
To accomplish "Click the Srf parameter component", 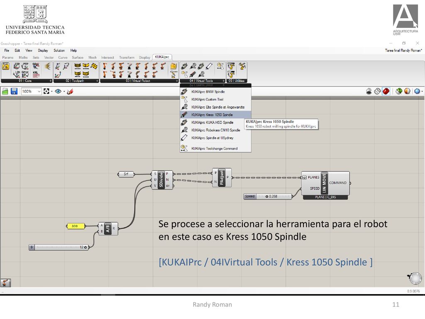I will point(126,174).
